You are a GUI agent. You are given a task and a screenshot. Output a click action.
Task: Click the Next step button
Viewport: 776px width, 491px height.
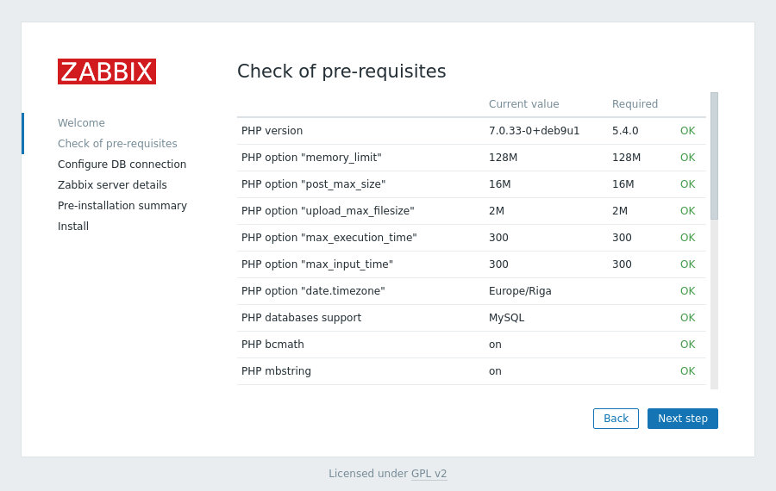pos(683,419)
